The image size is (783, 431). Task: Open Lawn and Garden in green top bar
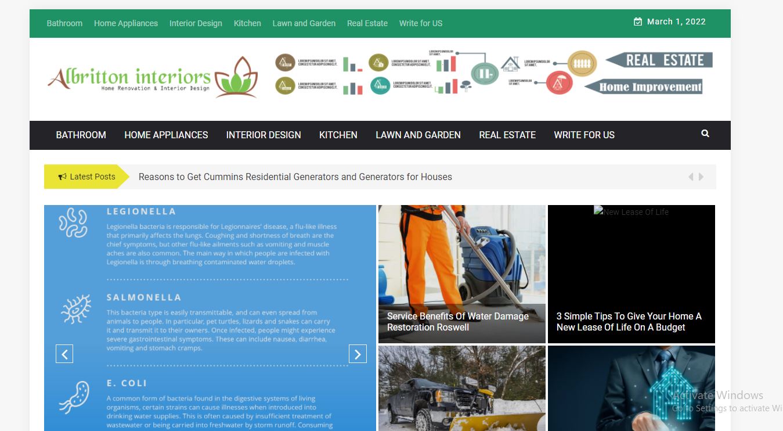coord(304,23)
